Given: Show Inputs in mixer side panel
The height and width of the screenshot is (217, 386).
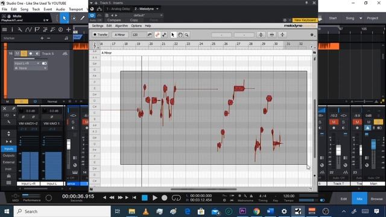Looking at the screenshot, I should pyautogui.click(x=8, y=149).
